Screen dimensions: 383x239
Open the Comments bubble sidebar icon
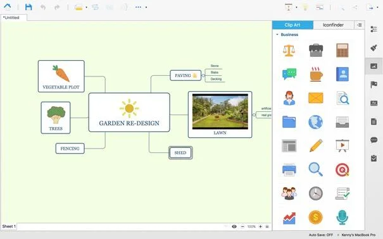(x=374, y=140)
